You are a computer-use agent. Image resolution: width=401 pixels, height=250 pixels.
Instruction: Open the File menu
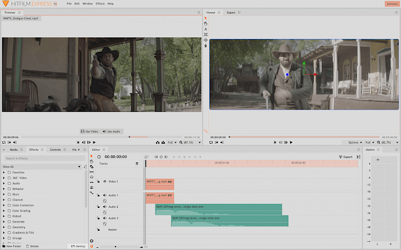tap(69, 4)
